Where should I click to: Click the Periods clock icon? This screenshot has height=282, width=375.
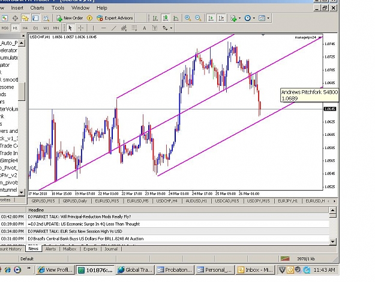[248, 18]
